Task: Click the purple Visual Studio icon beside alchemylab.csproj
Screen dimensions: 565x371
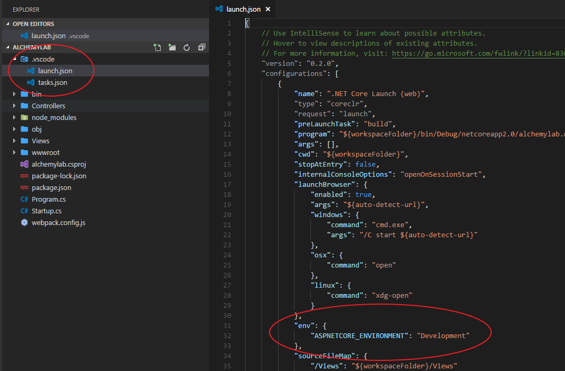Action: point(24,164)
